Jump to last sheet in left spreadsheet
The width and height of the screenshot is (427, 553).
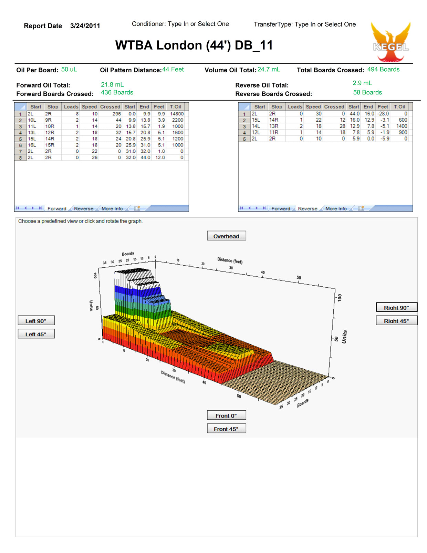(x=40, y=208)
